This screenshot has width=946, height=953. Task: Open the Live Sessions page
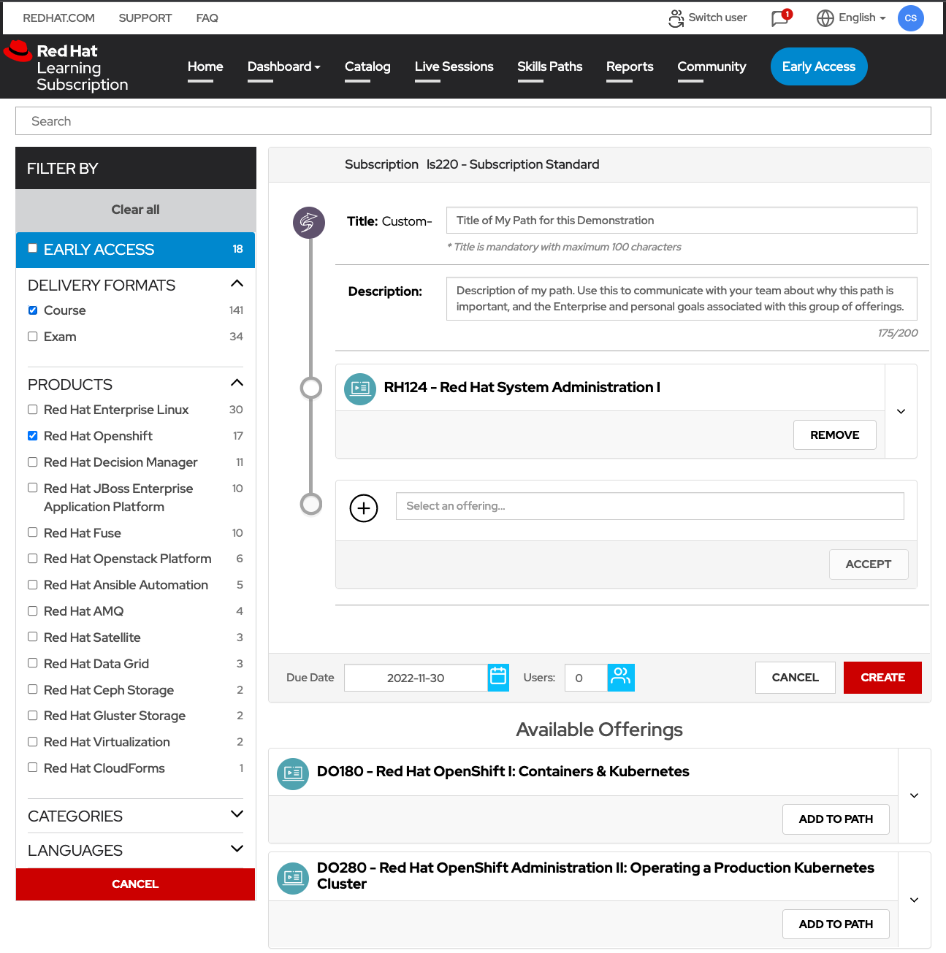[454, 66]
